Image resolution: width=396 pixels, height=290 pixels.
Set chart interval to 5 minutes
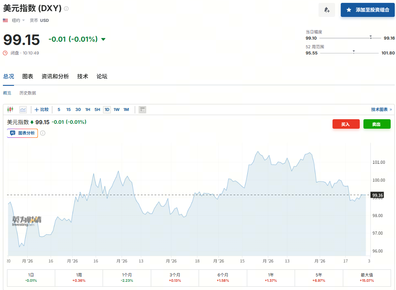[x=59, y=109]
